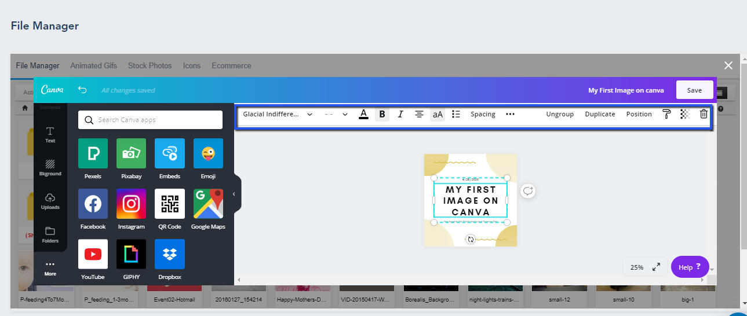The width and height of the screenshot is (747, 316).
Task: Open the GIPHY app
Action: pos(132,260)
